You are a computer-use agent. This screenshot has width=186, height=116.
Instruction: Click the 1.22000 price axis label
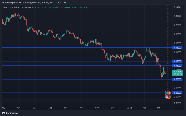pyautogui.click(x=178, y=16)
